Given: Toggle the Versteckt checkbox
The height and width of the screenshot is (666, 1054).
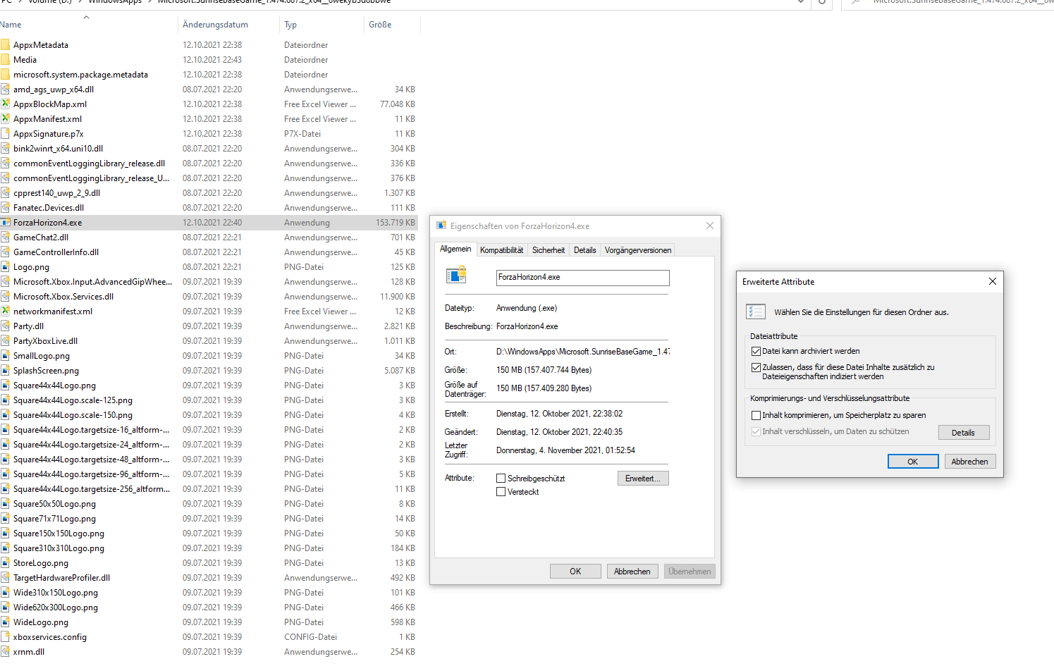Looking at the screenshot, I should point(501,492).
